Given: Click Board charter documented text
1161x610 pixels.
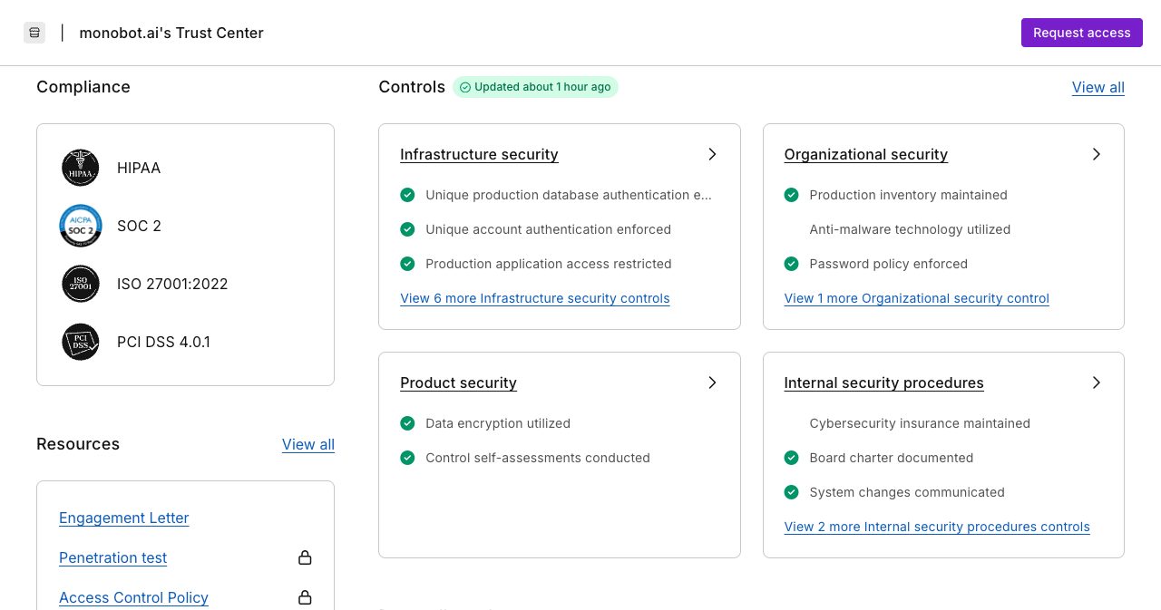Looking at the screenshot, I should click(891, 458).
